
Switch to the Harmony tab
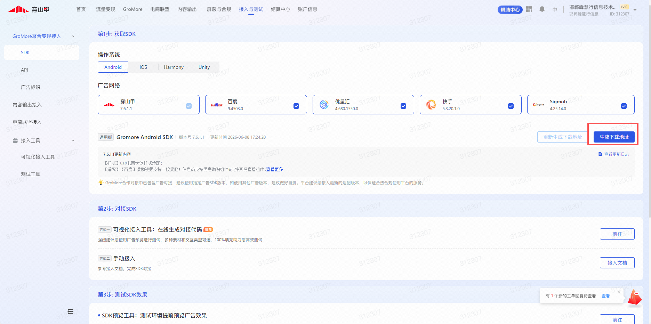(x=174, y=67)
